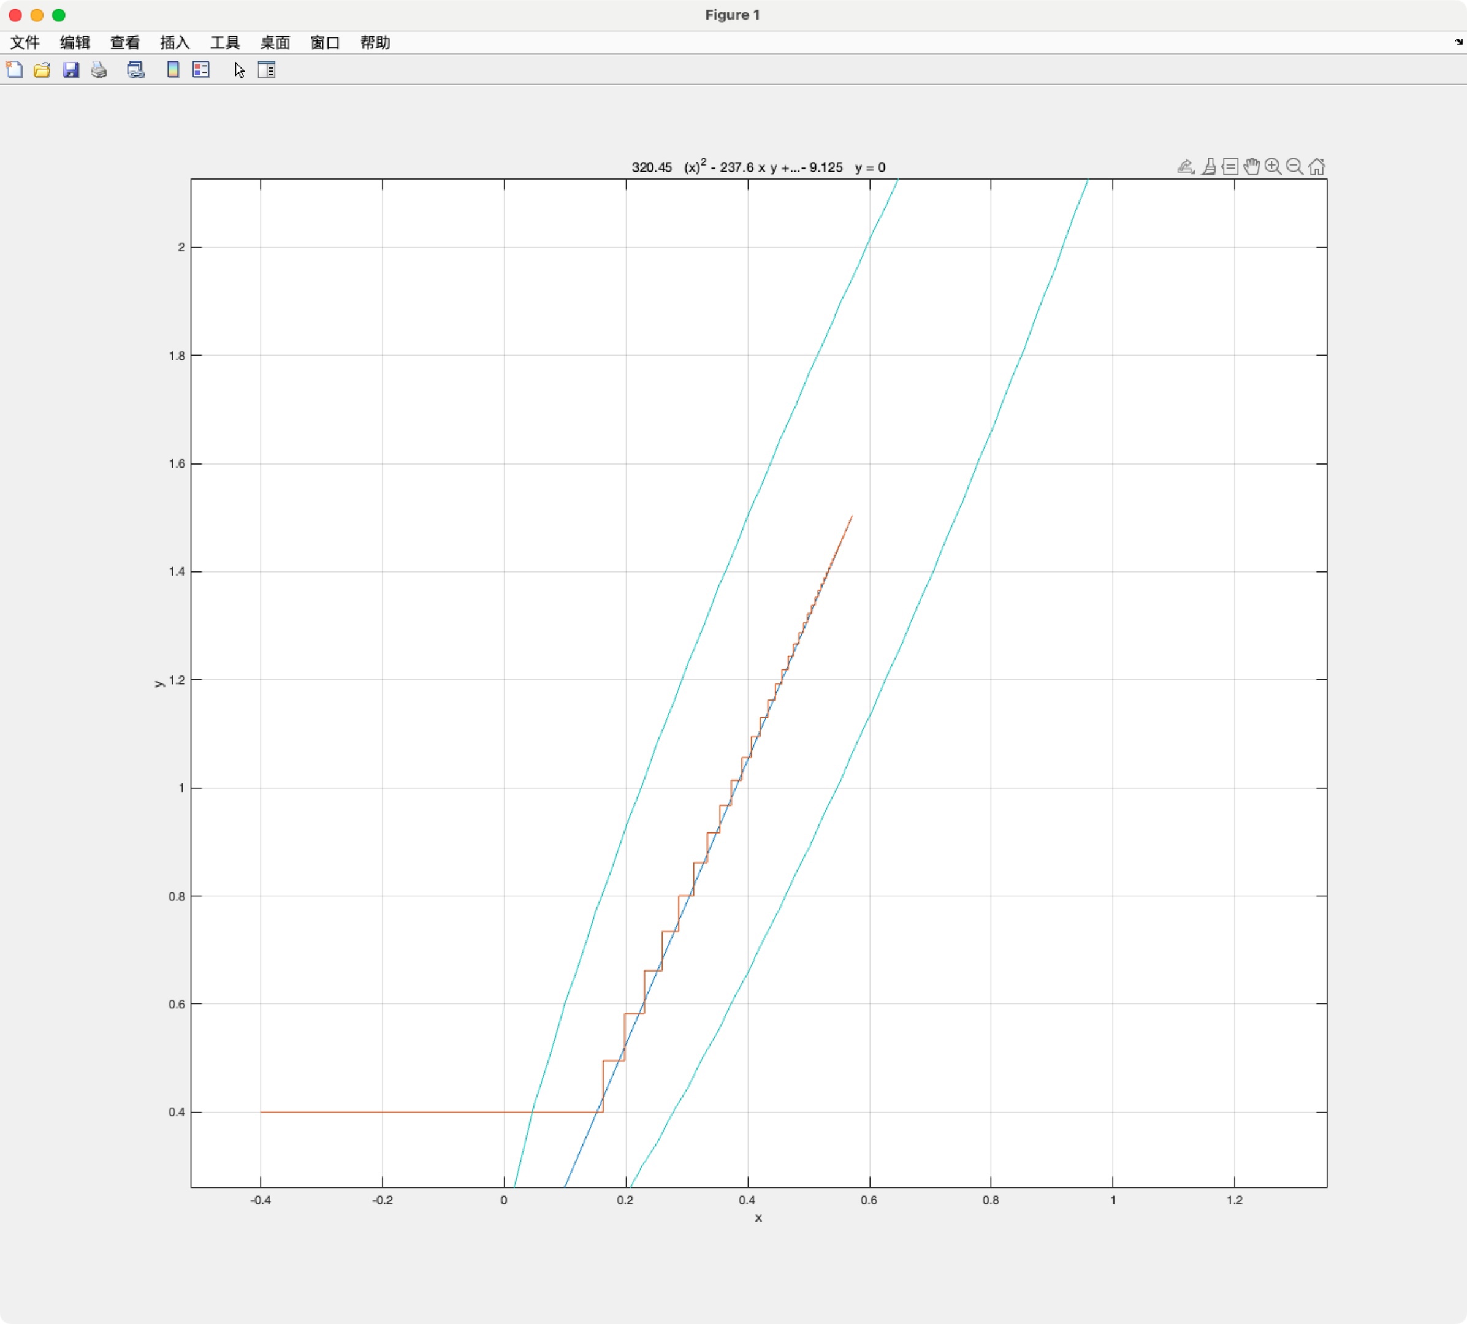Select the Zoom Out magnifier
Viewport: 1467px width, 1324px height.
(1295, 167)
